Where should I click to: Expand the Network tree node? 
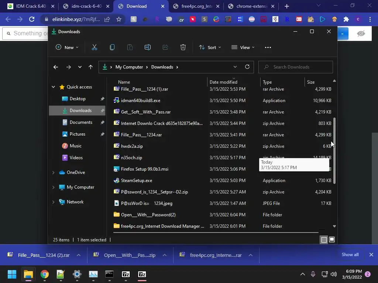(x=53, y=202)
